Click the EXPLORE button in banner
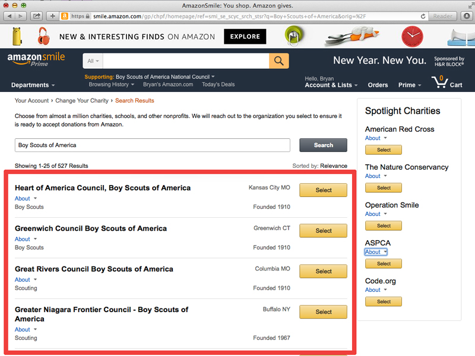This screenshot has height=356, width=475. pyautogui.click(x=245, y=37)
